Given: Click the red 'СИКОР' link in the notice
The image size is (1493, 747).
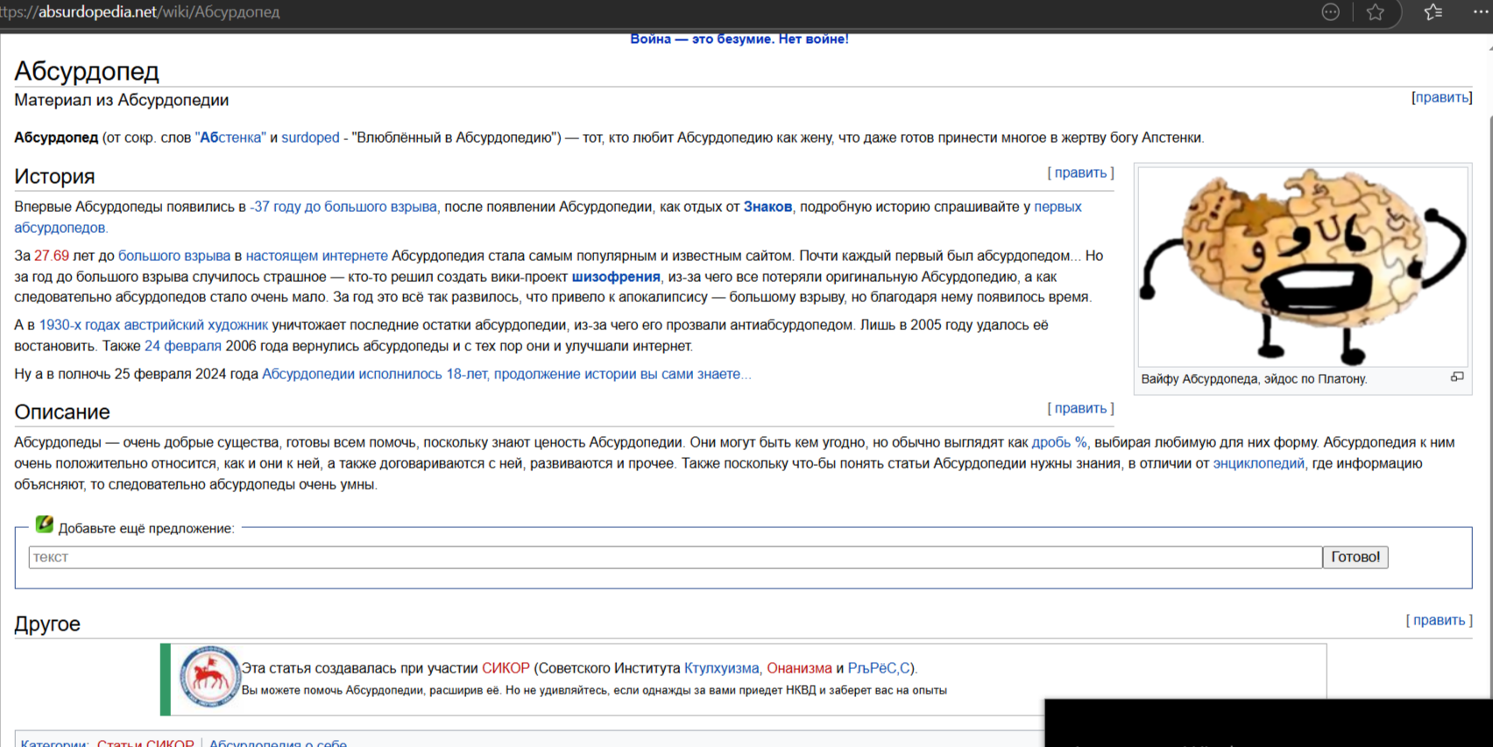Looking at the screenshot, I should 506,668.
